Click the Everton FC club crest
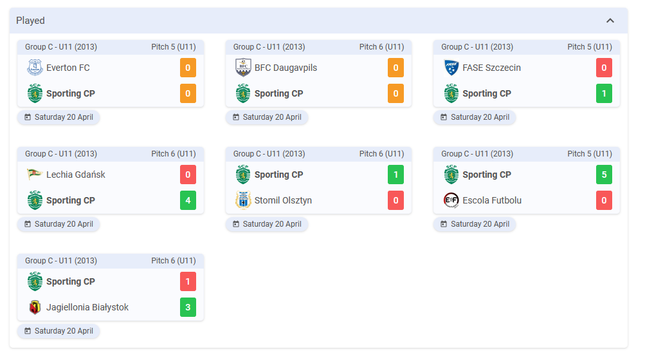The width and height of the screenshot is (645, 360). 35,68
